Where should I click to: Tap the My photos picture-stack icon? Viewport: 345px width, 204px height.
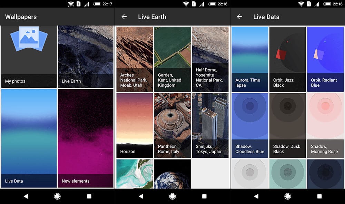(29, 39)
